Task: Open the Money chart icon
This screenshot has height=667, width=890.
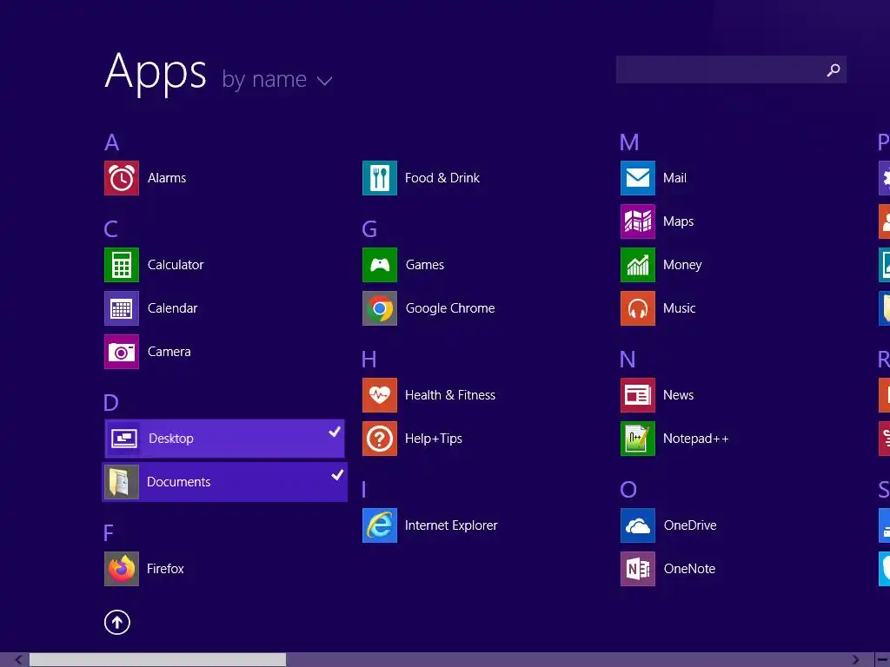Action: pos(638,265)
